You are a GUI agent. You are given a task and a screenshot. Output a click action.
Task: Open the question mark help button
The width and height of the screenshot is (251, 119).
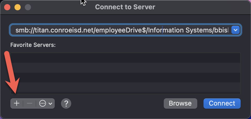point(66,104)
